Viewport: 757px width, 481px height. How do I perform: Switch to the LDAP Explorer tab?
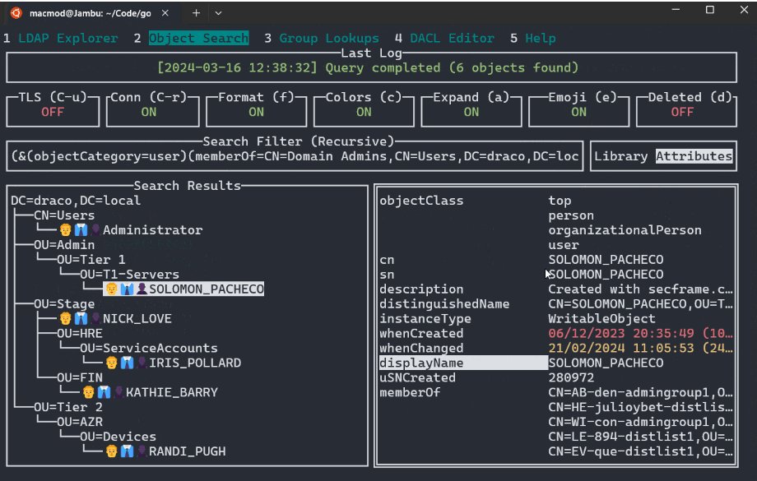tap(67, 38)
